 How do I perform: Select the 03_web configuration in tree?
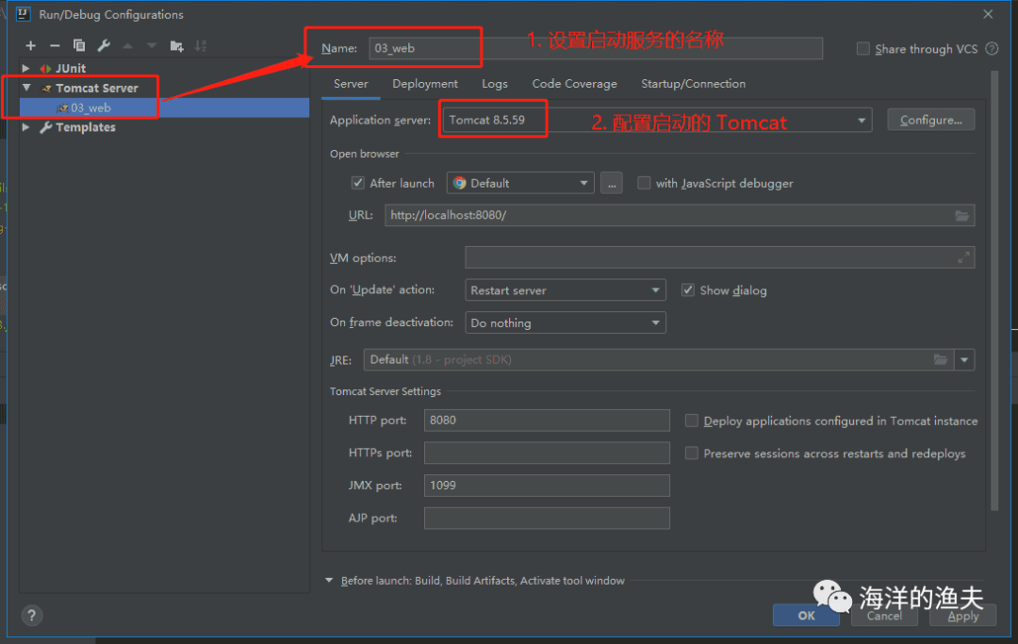coord(164,107)
